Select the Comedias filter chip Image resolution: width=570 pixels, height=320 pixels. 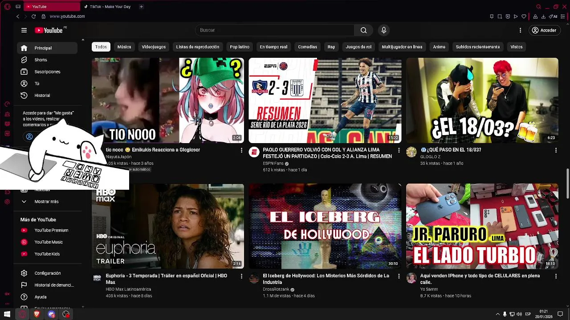[308, 47]
